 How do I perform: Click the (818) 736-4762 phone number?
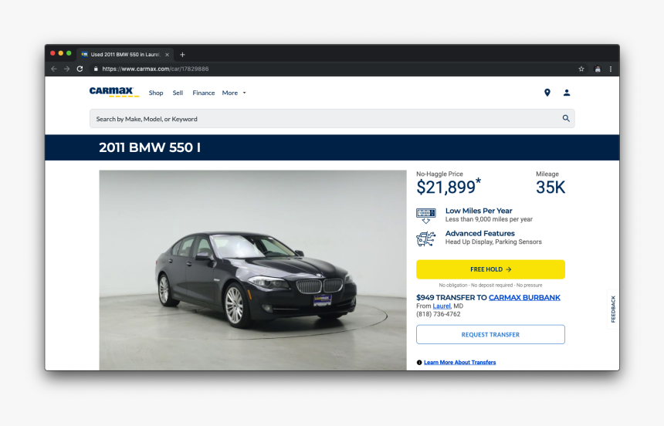[x=439, y=314]
